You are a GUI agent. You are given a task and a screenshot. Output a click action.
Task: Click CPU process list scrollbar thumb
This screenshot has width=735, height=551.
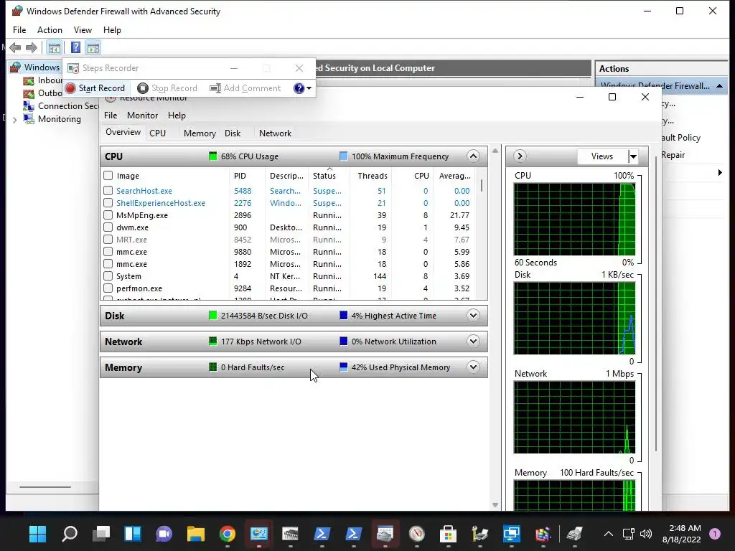click(482, 186)
